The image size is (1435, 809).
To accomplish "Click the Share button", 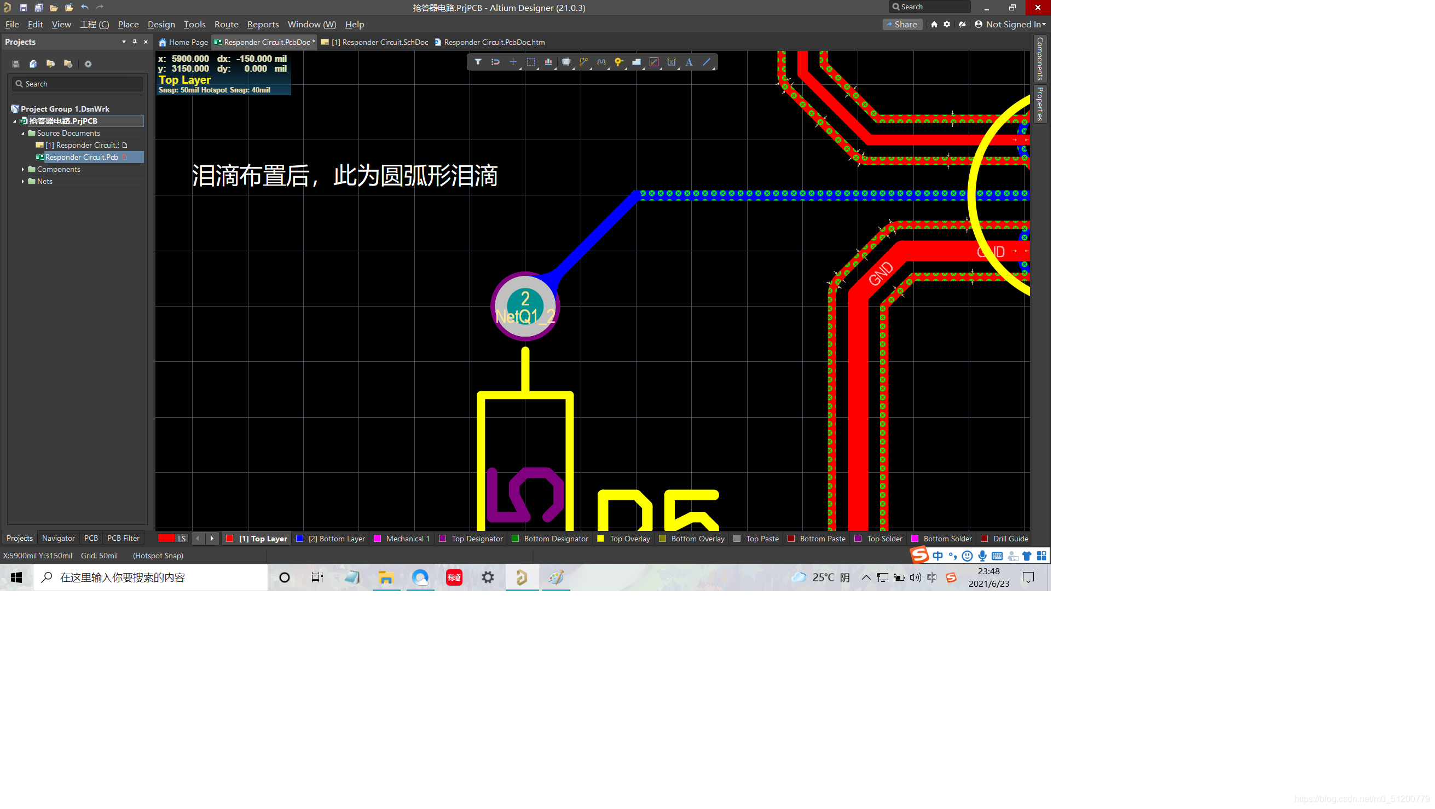I will click(902, 24).
